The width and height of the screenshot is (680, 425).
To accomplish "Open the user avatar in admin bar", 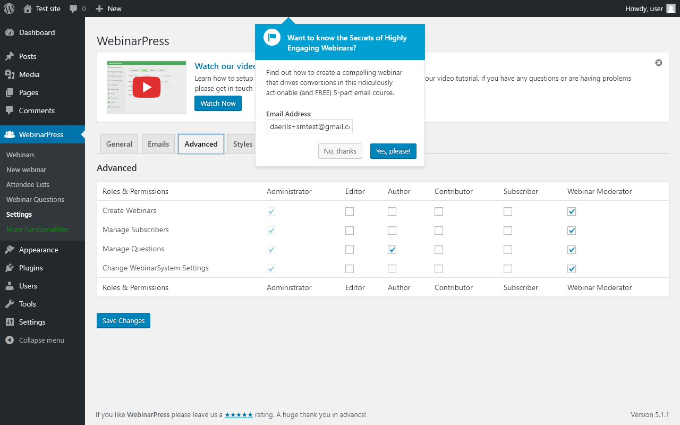I will pos(671,8).
